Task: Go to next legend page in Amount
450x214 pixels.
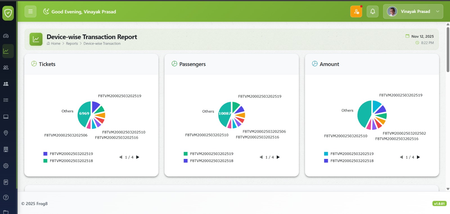Action: 418,157
